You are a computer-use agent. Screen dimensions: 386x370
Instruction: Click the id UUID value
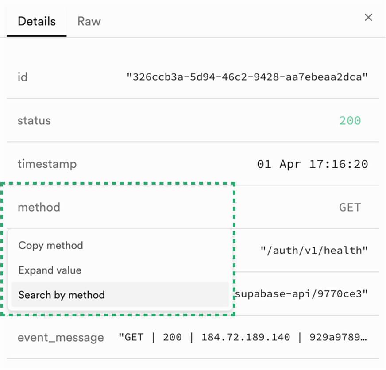tap(247, 77)
